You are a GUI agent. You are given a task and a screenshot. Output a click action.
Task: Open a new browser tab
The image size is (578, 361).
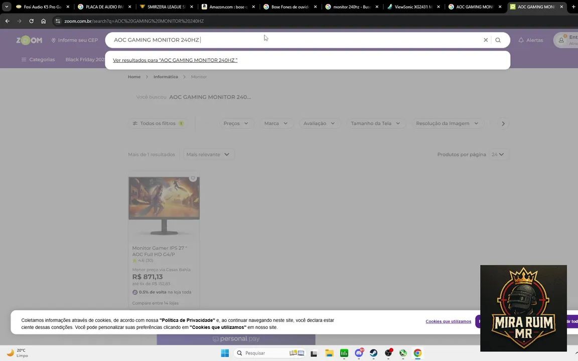(573, 7)
